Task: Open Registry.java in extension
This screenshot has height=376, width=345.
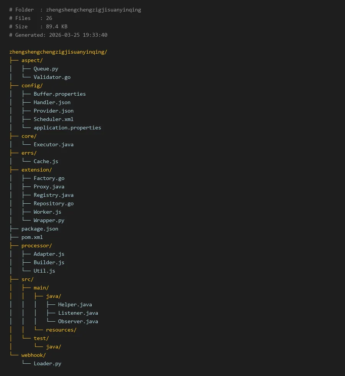Action: point(53,195)
